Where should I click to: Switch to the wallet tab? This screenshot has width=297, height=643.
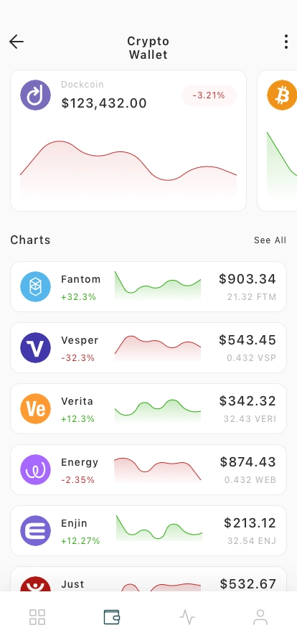(112, 617)
